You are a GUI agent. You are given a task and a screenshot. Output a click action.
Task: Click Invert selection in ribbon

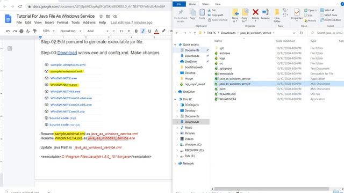coord(331,20)
